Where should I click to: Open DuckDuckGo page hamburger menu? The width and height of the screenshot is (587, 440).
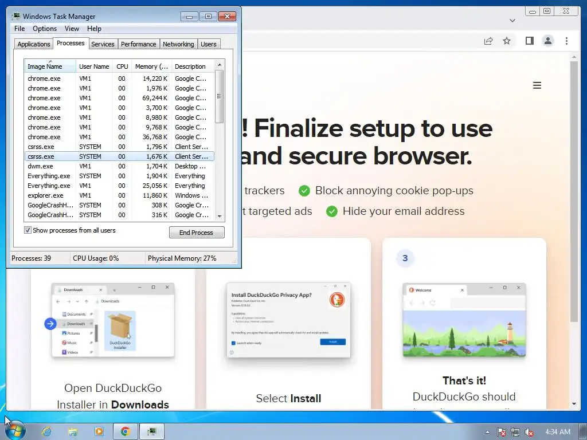[x=537, y=85]
